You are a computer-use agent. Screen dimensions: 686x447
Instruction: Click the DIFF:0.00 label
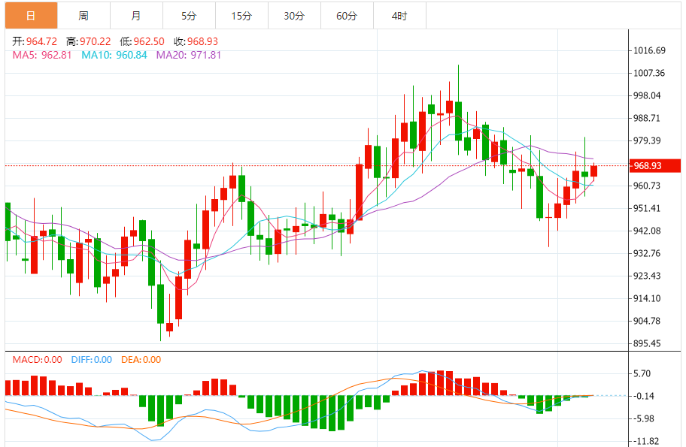tap(92, 360)
